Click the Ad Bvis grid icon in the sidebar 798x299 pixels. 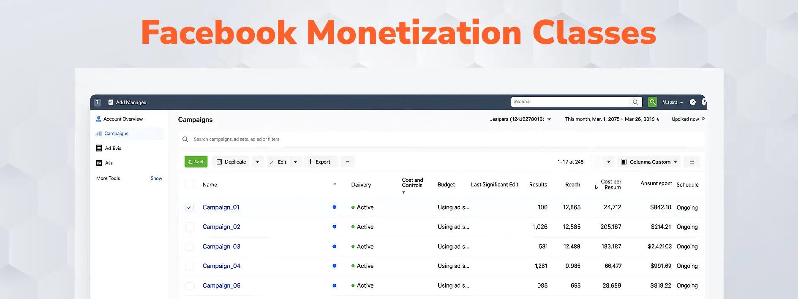coord(99,148)
